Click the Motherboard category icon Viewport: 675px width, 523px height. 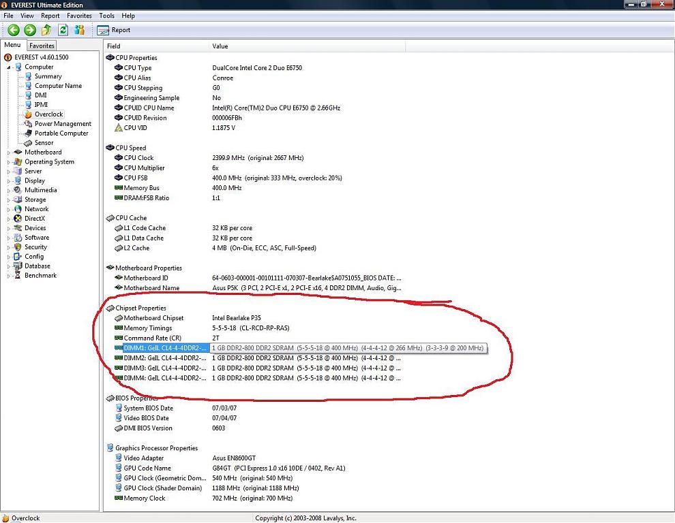coord(18,152)
